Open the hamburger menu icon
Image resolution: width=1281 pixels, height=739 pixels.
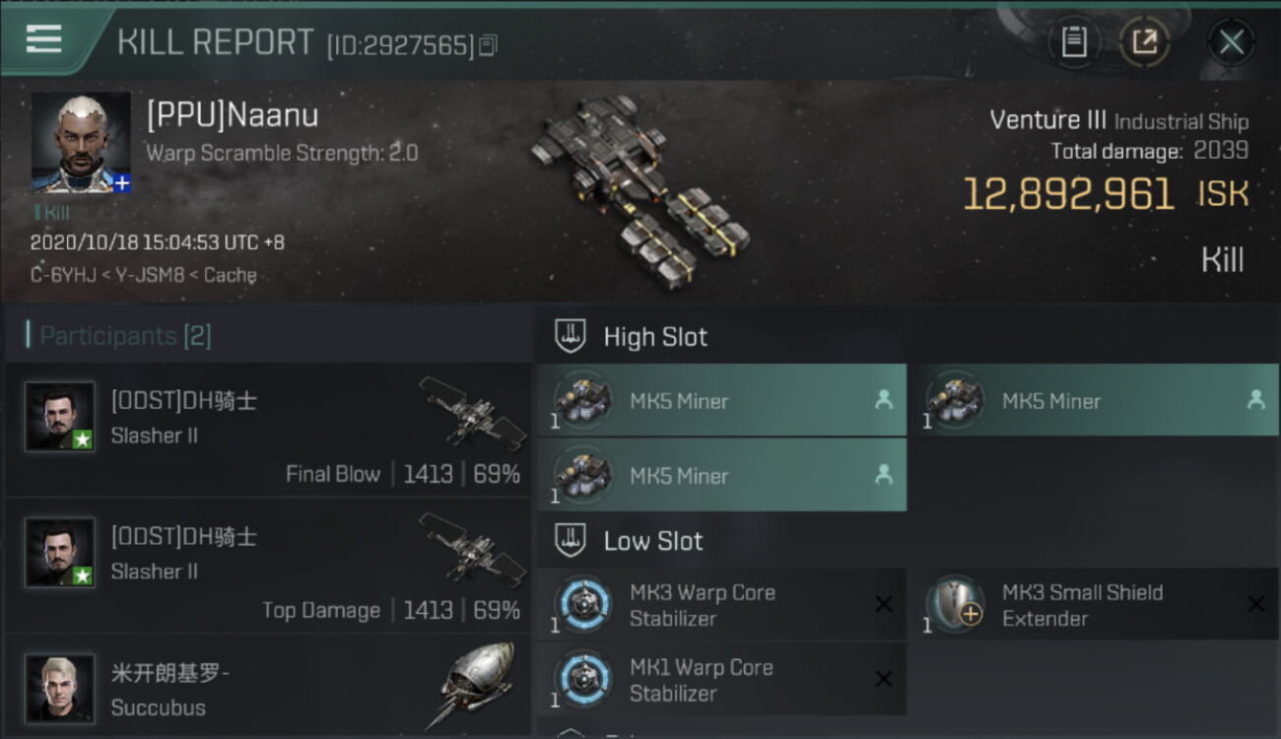click(x=43, y=38)
